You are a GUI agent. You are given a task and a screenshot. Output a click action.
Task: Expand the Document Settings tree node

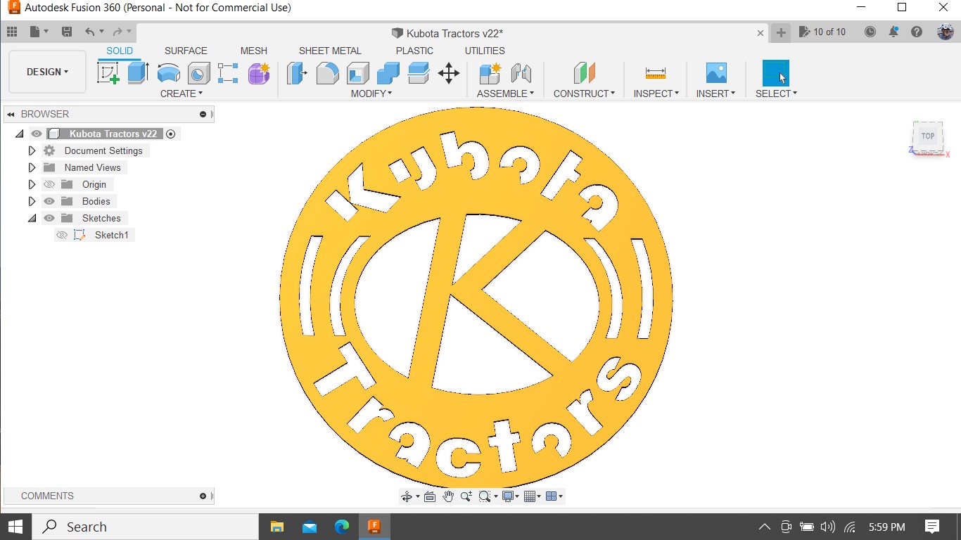[32, 150]
